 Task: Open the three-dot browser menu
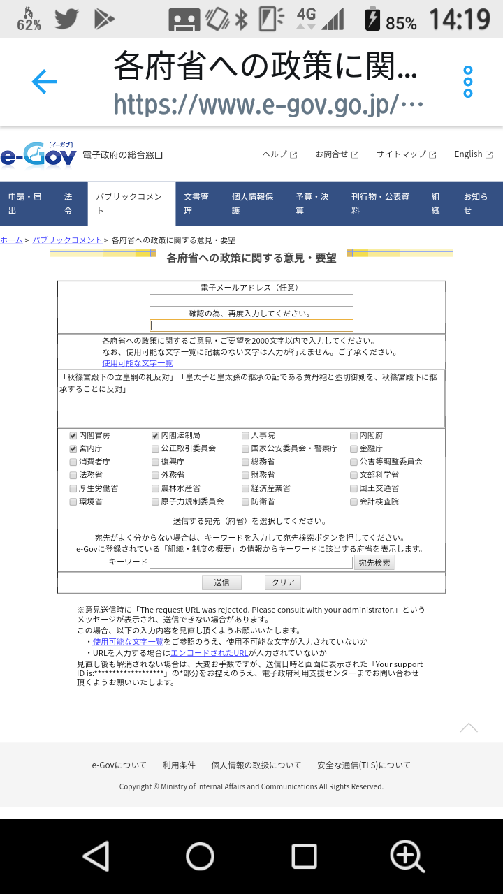[x=468, y=82]
